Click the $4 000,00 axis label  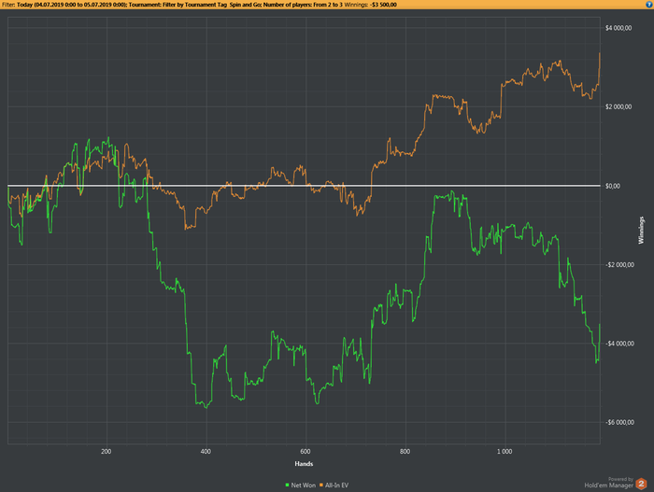[618, 28]
